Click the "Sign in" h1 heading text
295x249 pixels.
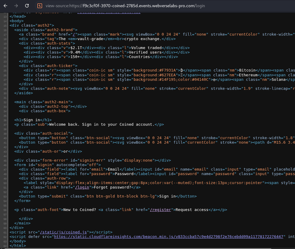click(x=32, y=120)
